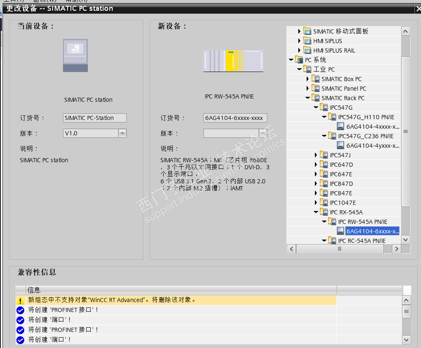Collapse the PC 系统 tree node
421x348 pixels.
pyautogui.click(x=291, y=60)
